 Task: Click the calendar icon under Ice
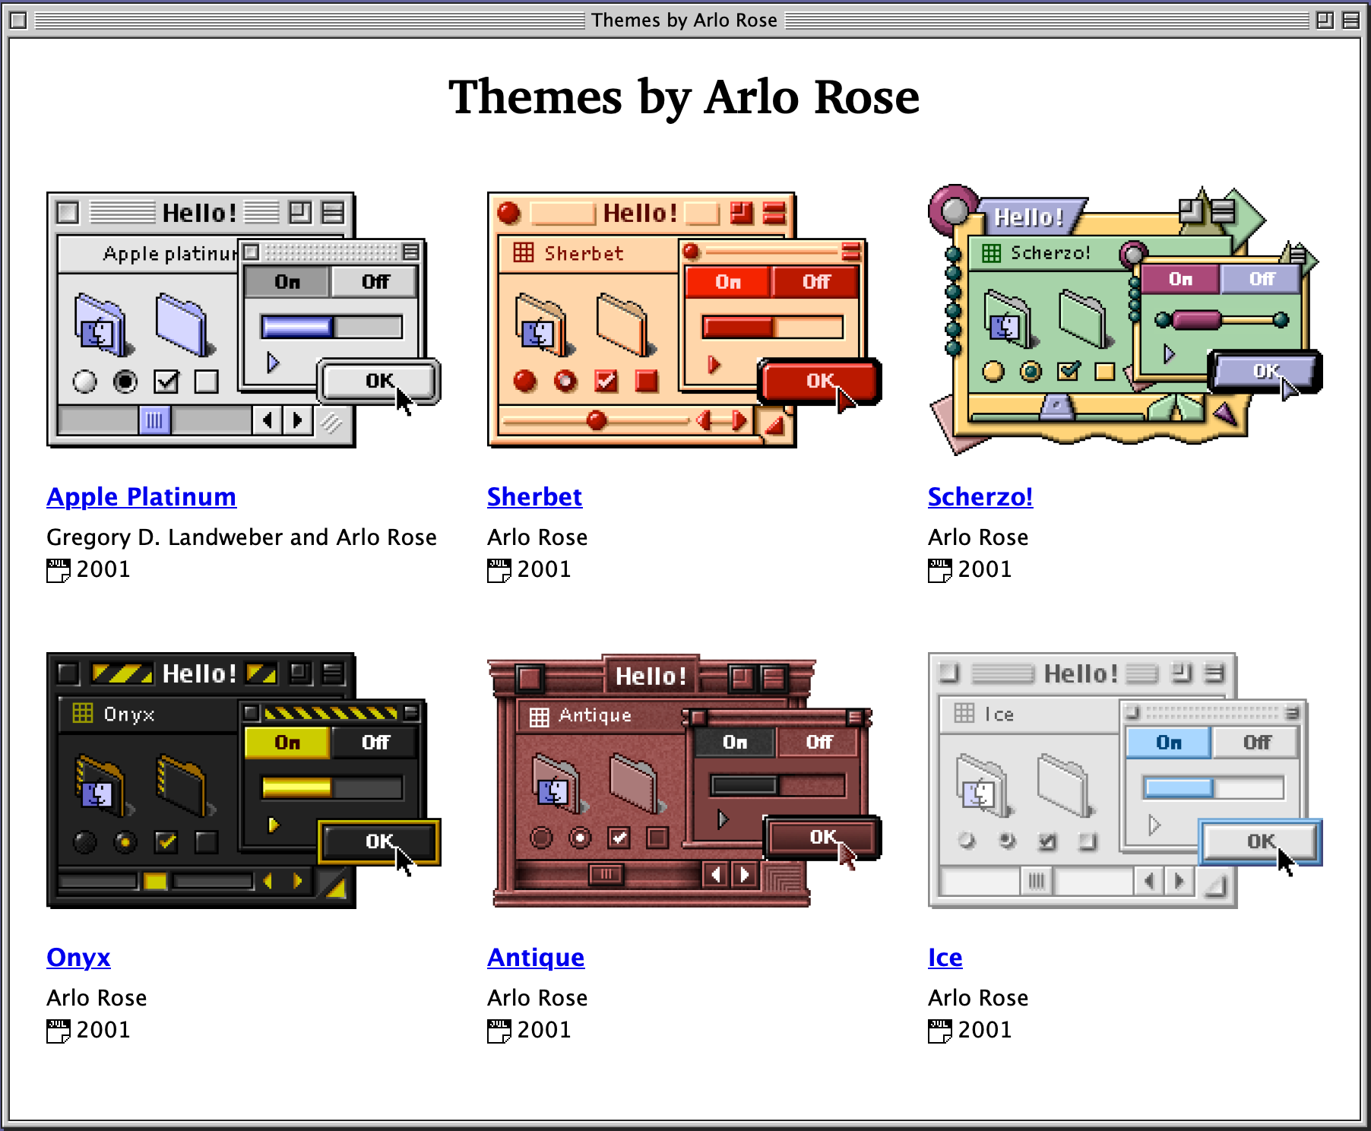click(940, 1031)
